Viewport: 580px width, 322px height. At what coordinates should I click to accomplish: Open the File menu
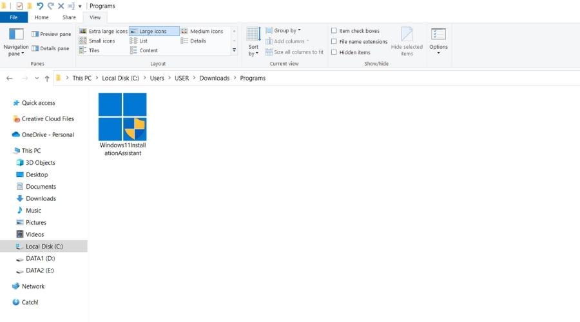pos(14,17)
